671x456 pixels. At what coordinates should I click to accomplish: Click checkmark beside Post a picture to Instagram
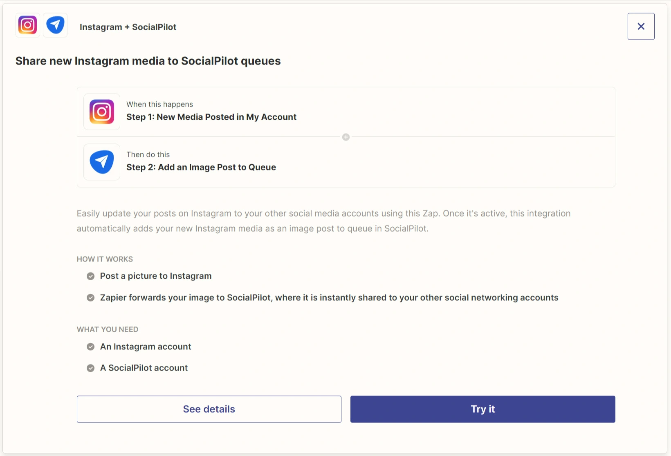click(x=91, y=276)
